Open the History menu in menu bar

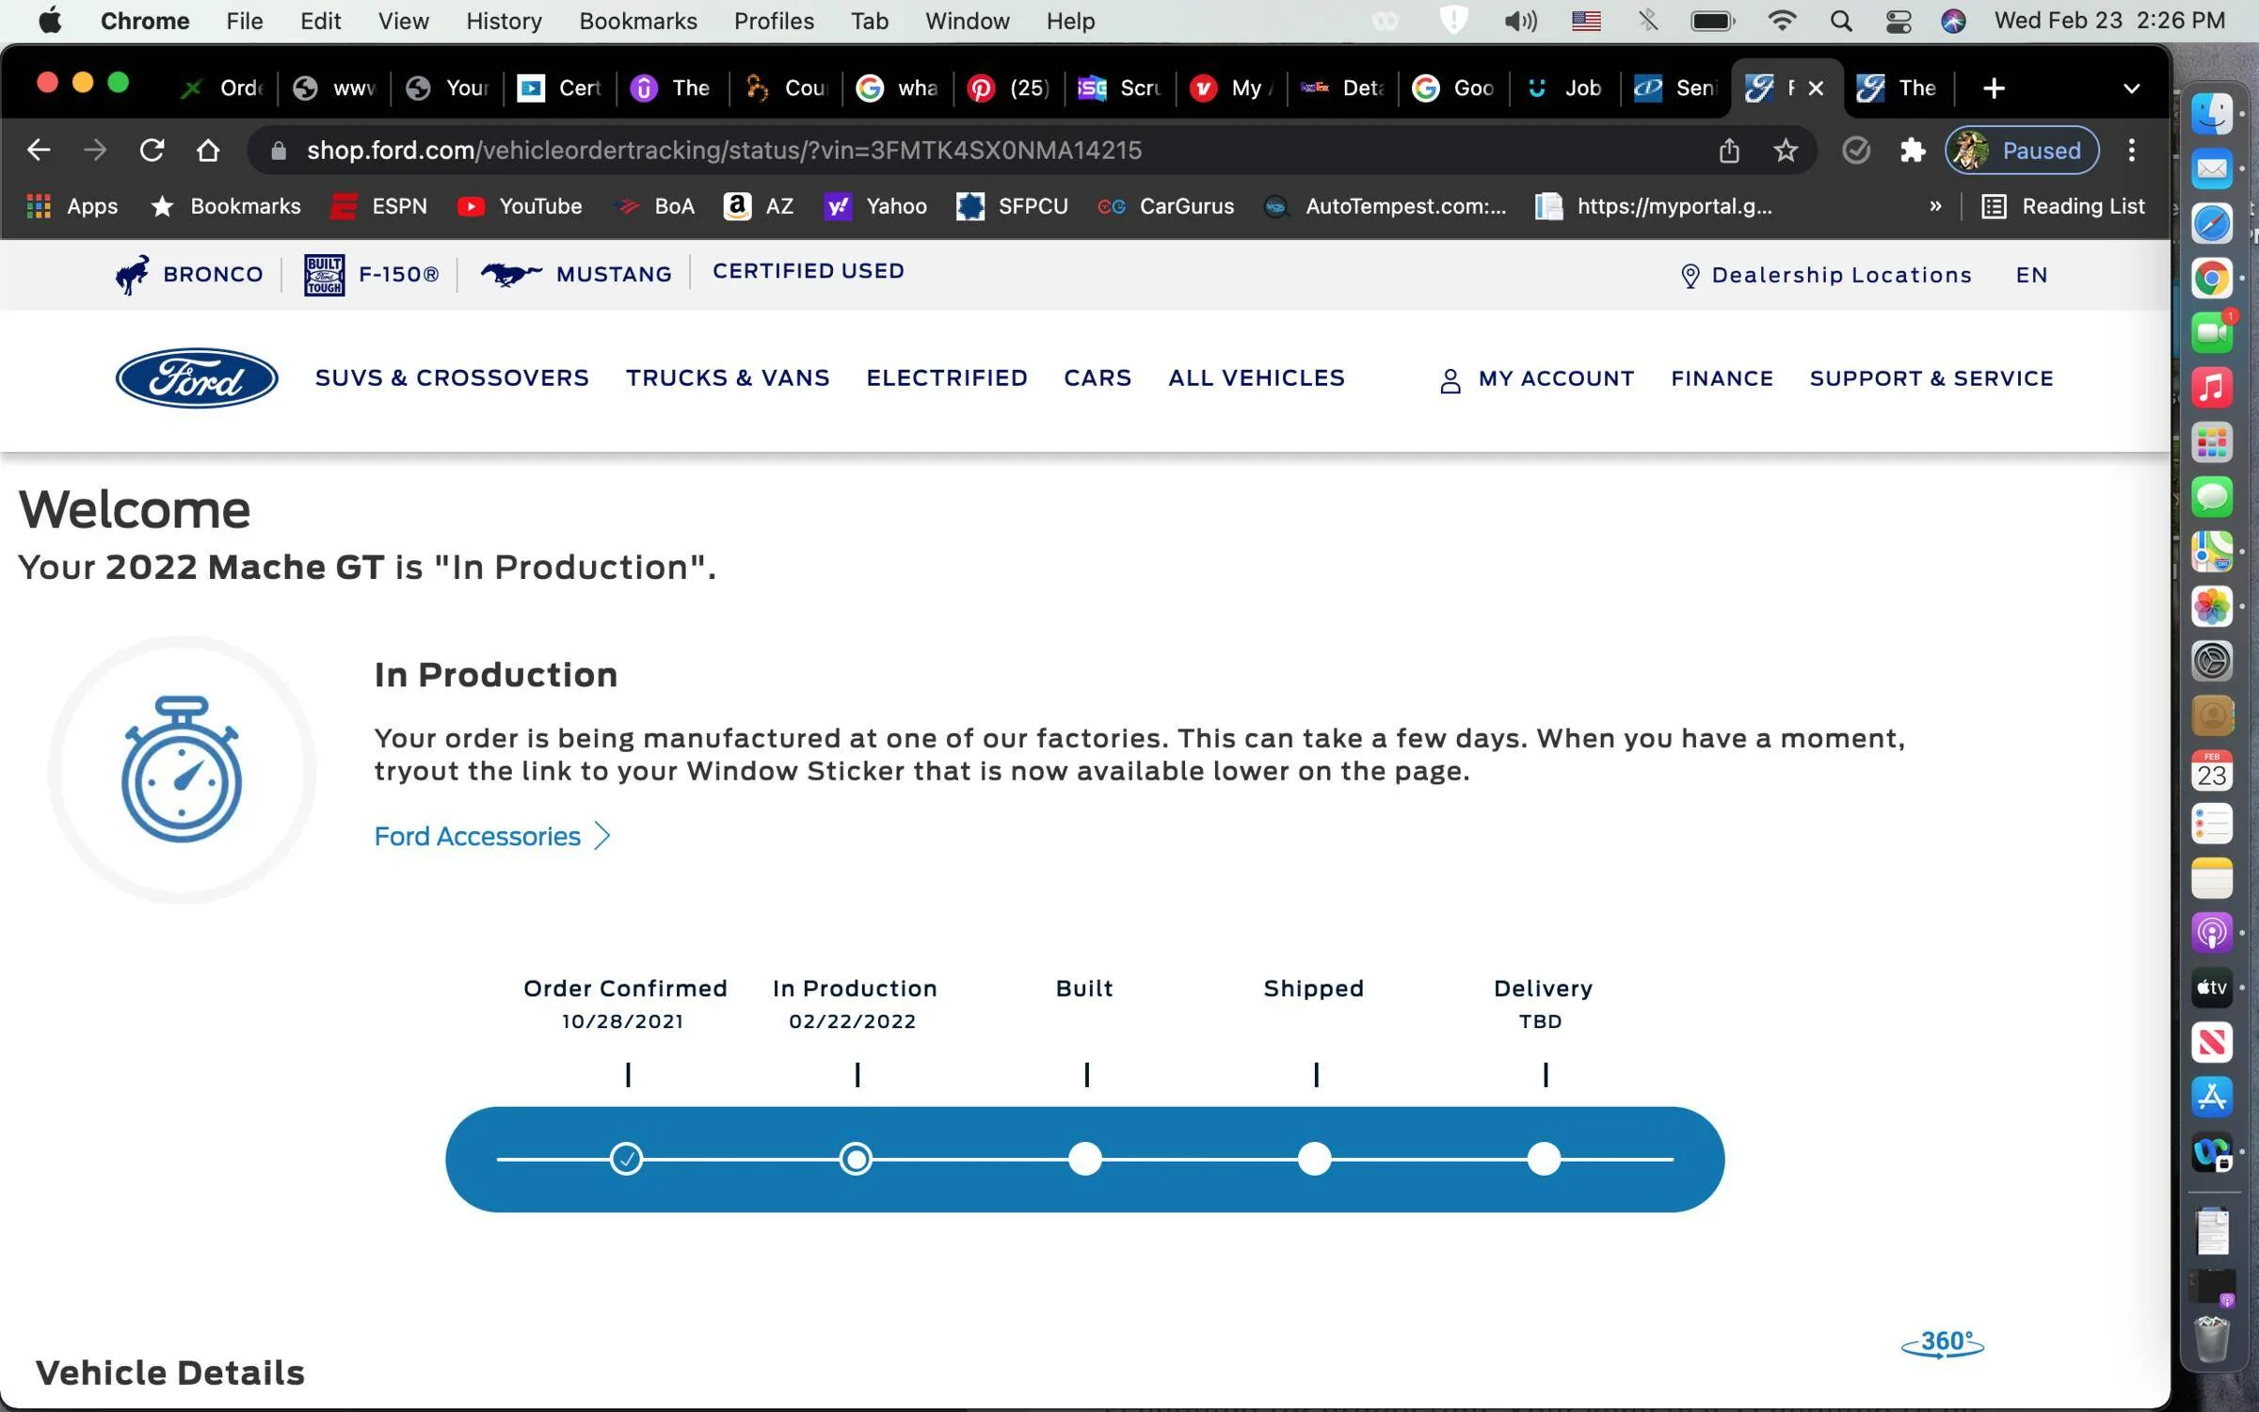[504, 21]
